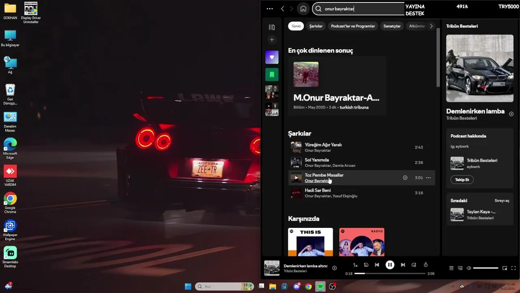Add Demlenirken lamba via plus in right panel
The image size is (520, 293).
pyautogui.click(x=511, y=114)
